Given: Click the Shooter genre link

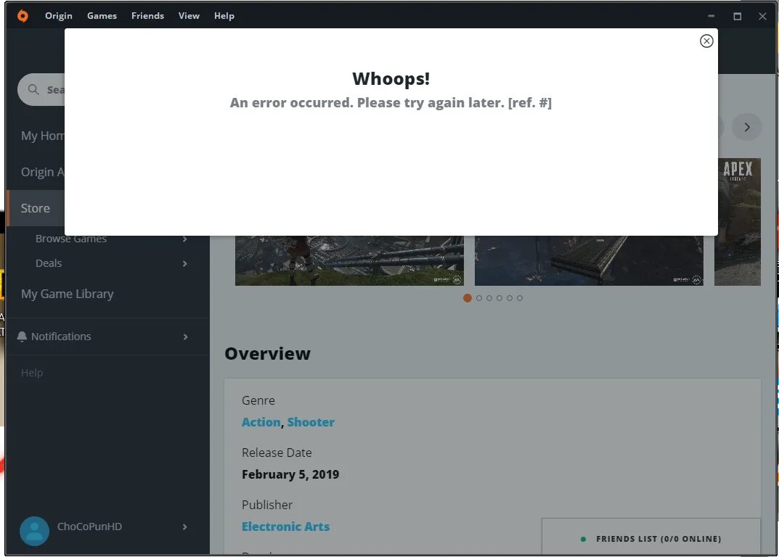Looking at the screenshot, I should click(311, 422).
